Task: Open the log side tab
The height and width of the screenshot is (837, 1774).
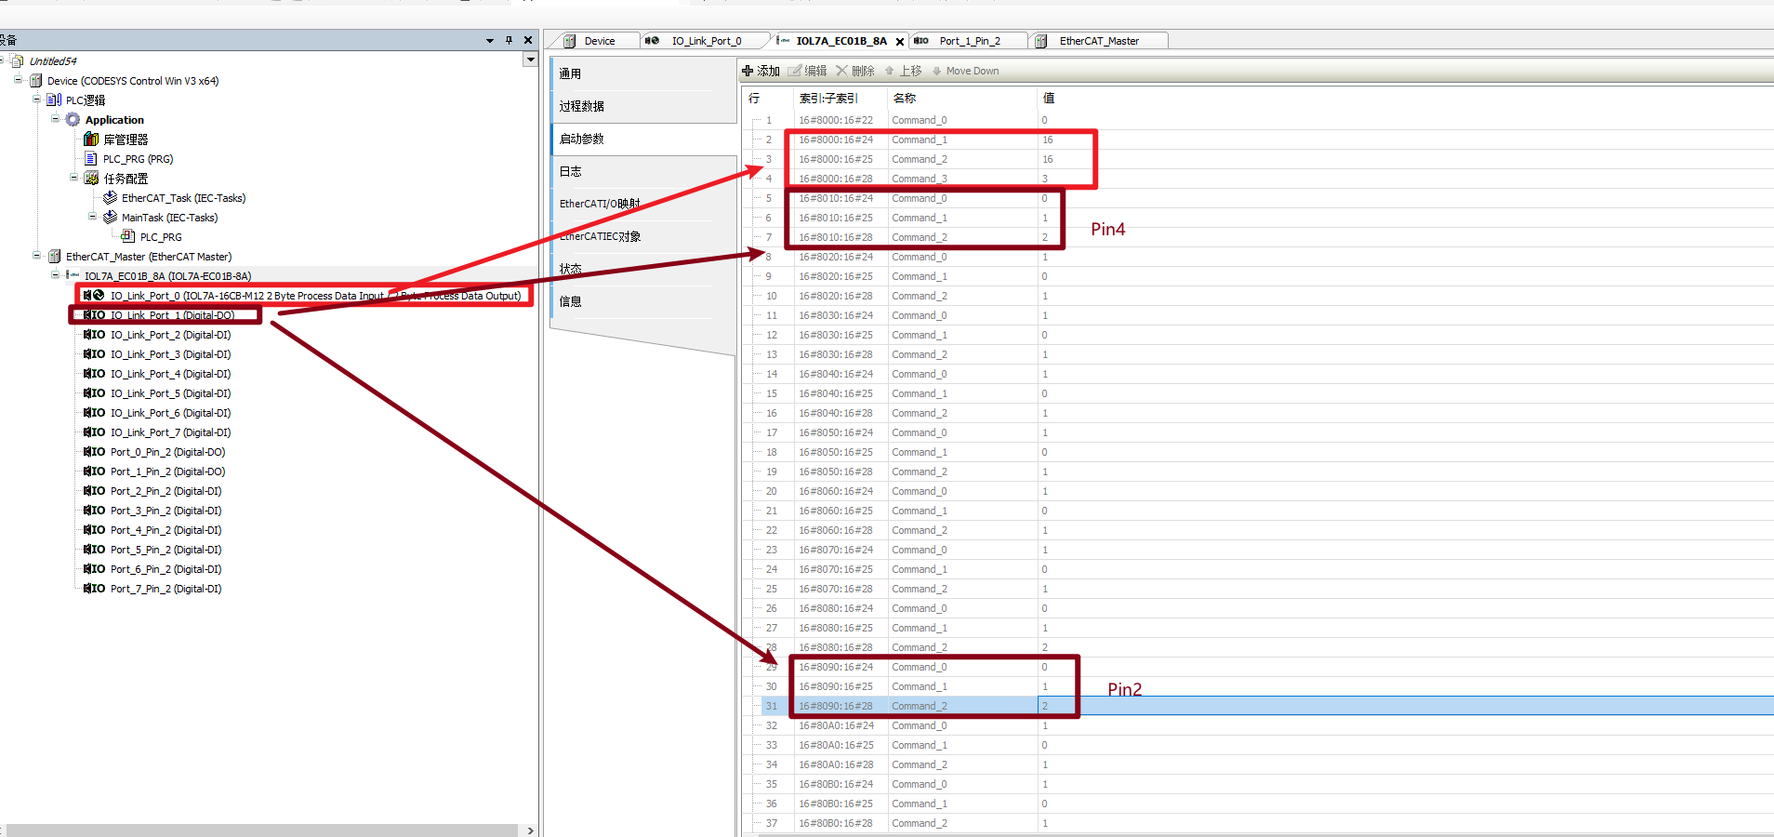Action: pos(643,171)
